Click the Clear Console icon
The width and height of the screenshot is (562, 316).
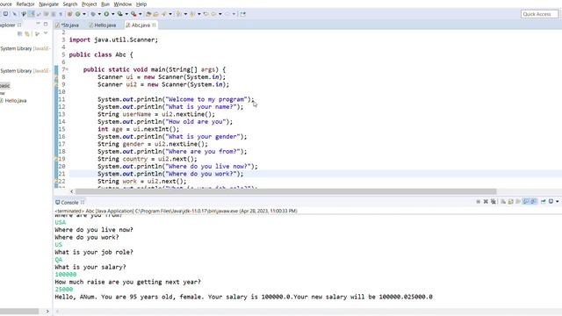click(x=503, y=202)
